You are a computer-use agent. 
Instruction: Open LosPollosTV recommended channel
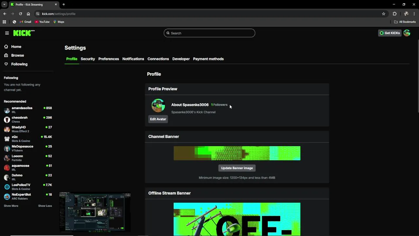(28, 187)
